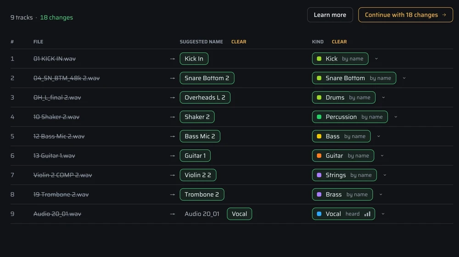Viewport: 459px width, 257px height.
Task: Toggle the Vocal suggested name chip
Action: click(239, 214)
